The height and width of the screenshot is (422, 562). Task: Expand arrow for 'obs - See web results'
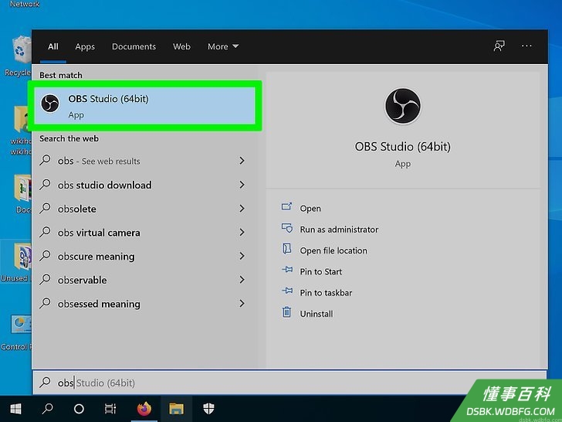pos(242,161)
